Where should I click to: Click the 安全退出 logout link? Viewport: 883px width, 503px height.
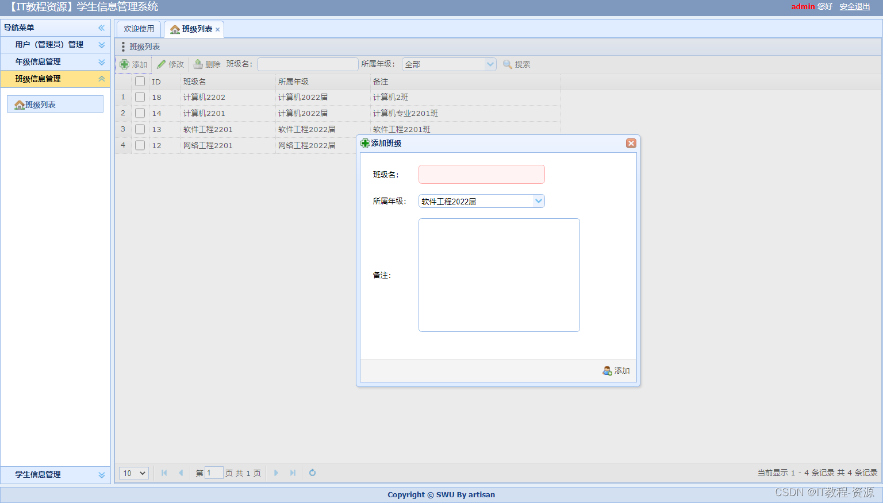click(x=855, y=7)
